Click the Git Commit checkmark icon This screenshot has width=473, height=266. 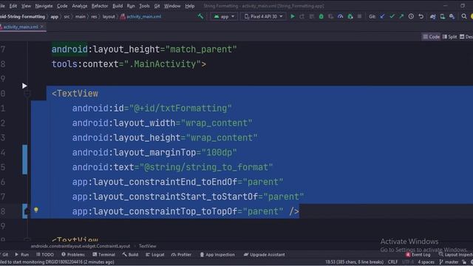click(x=392, y=16)
